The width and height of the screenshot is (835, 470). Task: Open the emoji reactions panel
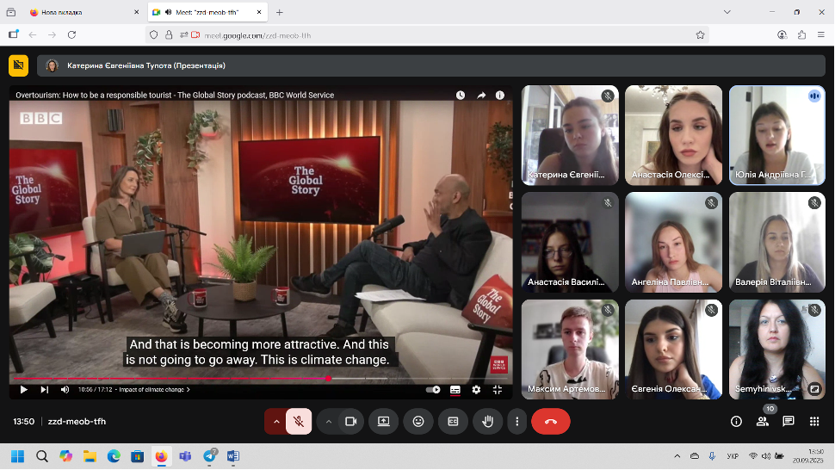pyautogui.click(x=418, y=421)
